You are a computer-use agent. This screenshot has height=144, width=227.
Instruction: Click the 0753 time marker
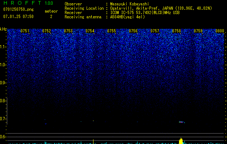pos(68,31)
